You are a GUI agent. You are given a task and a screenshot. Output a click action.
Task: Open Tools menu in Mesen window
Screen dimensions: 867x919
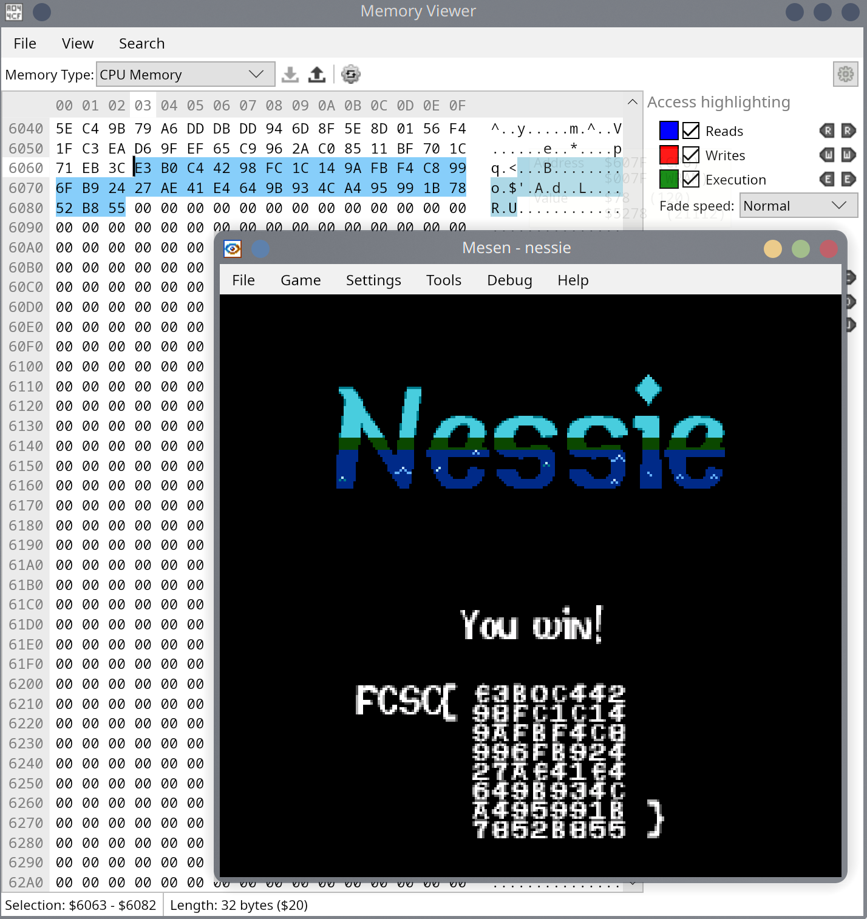click(x=444, y=280)
